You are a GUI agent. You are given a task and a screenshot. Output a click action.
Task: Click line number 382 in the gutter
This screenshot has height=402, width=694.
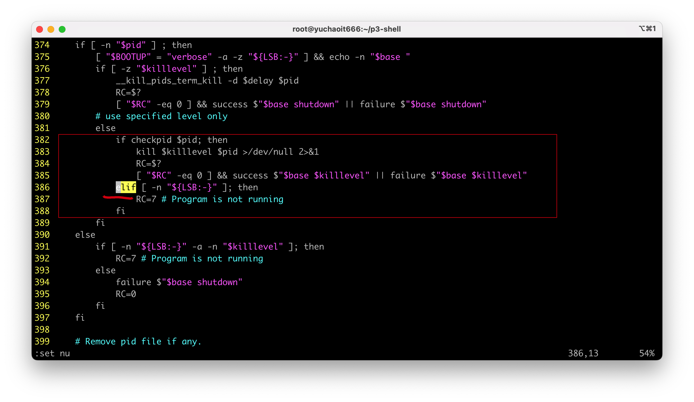click(x=42, y=140)
